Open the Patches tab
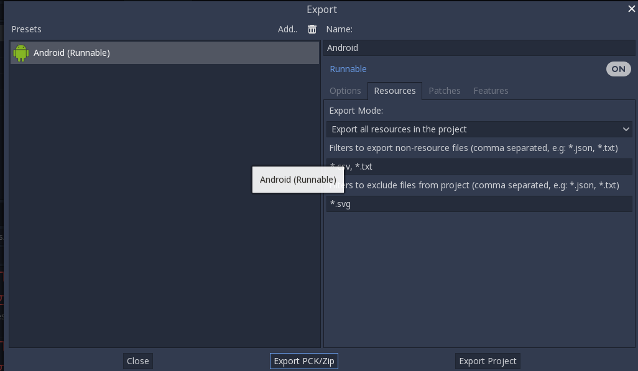The height and width of the screenshot is (371, 638). point(445,91)
